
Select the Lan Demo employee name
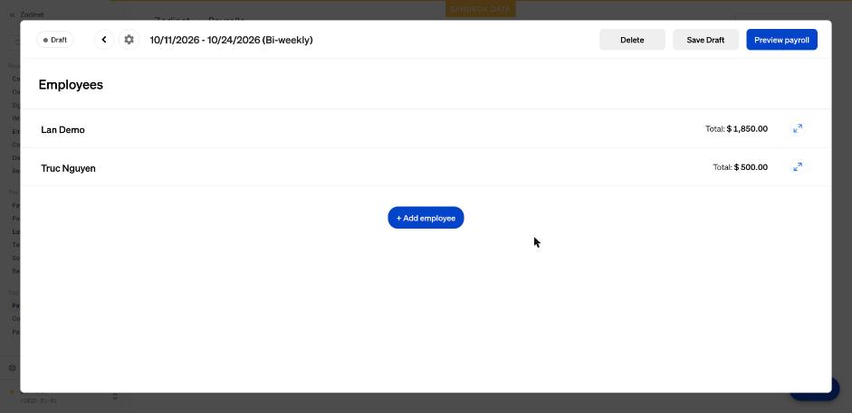(x=63, y=129)
